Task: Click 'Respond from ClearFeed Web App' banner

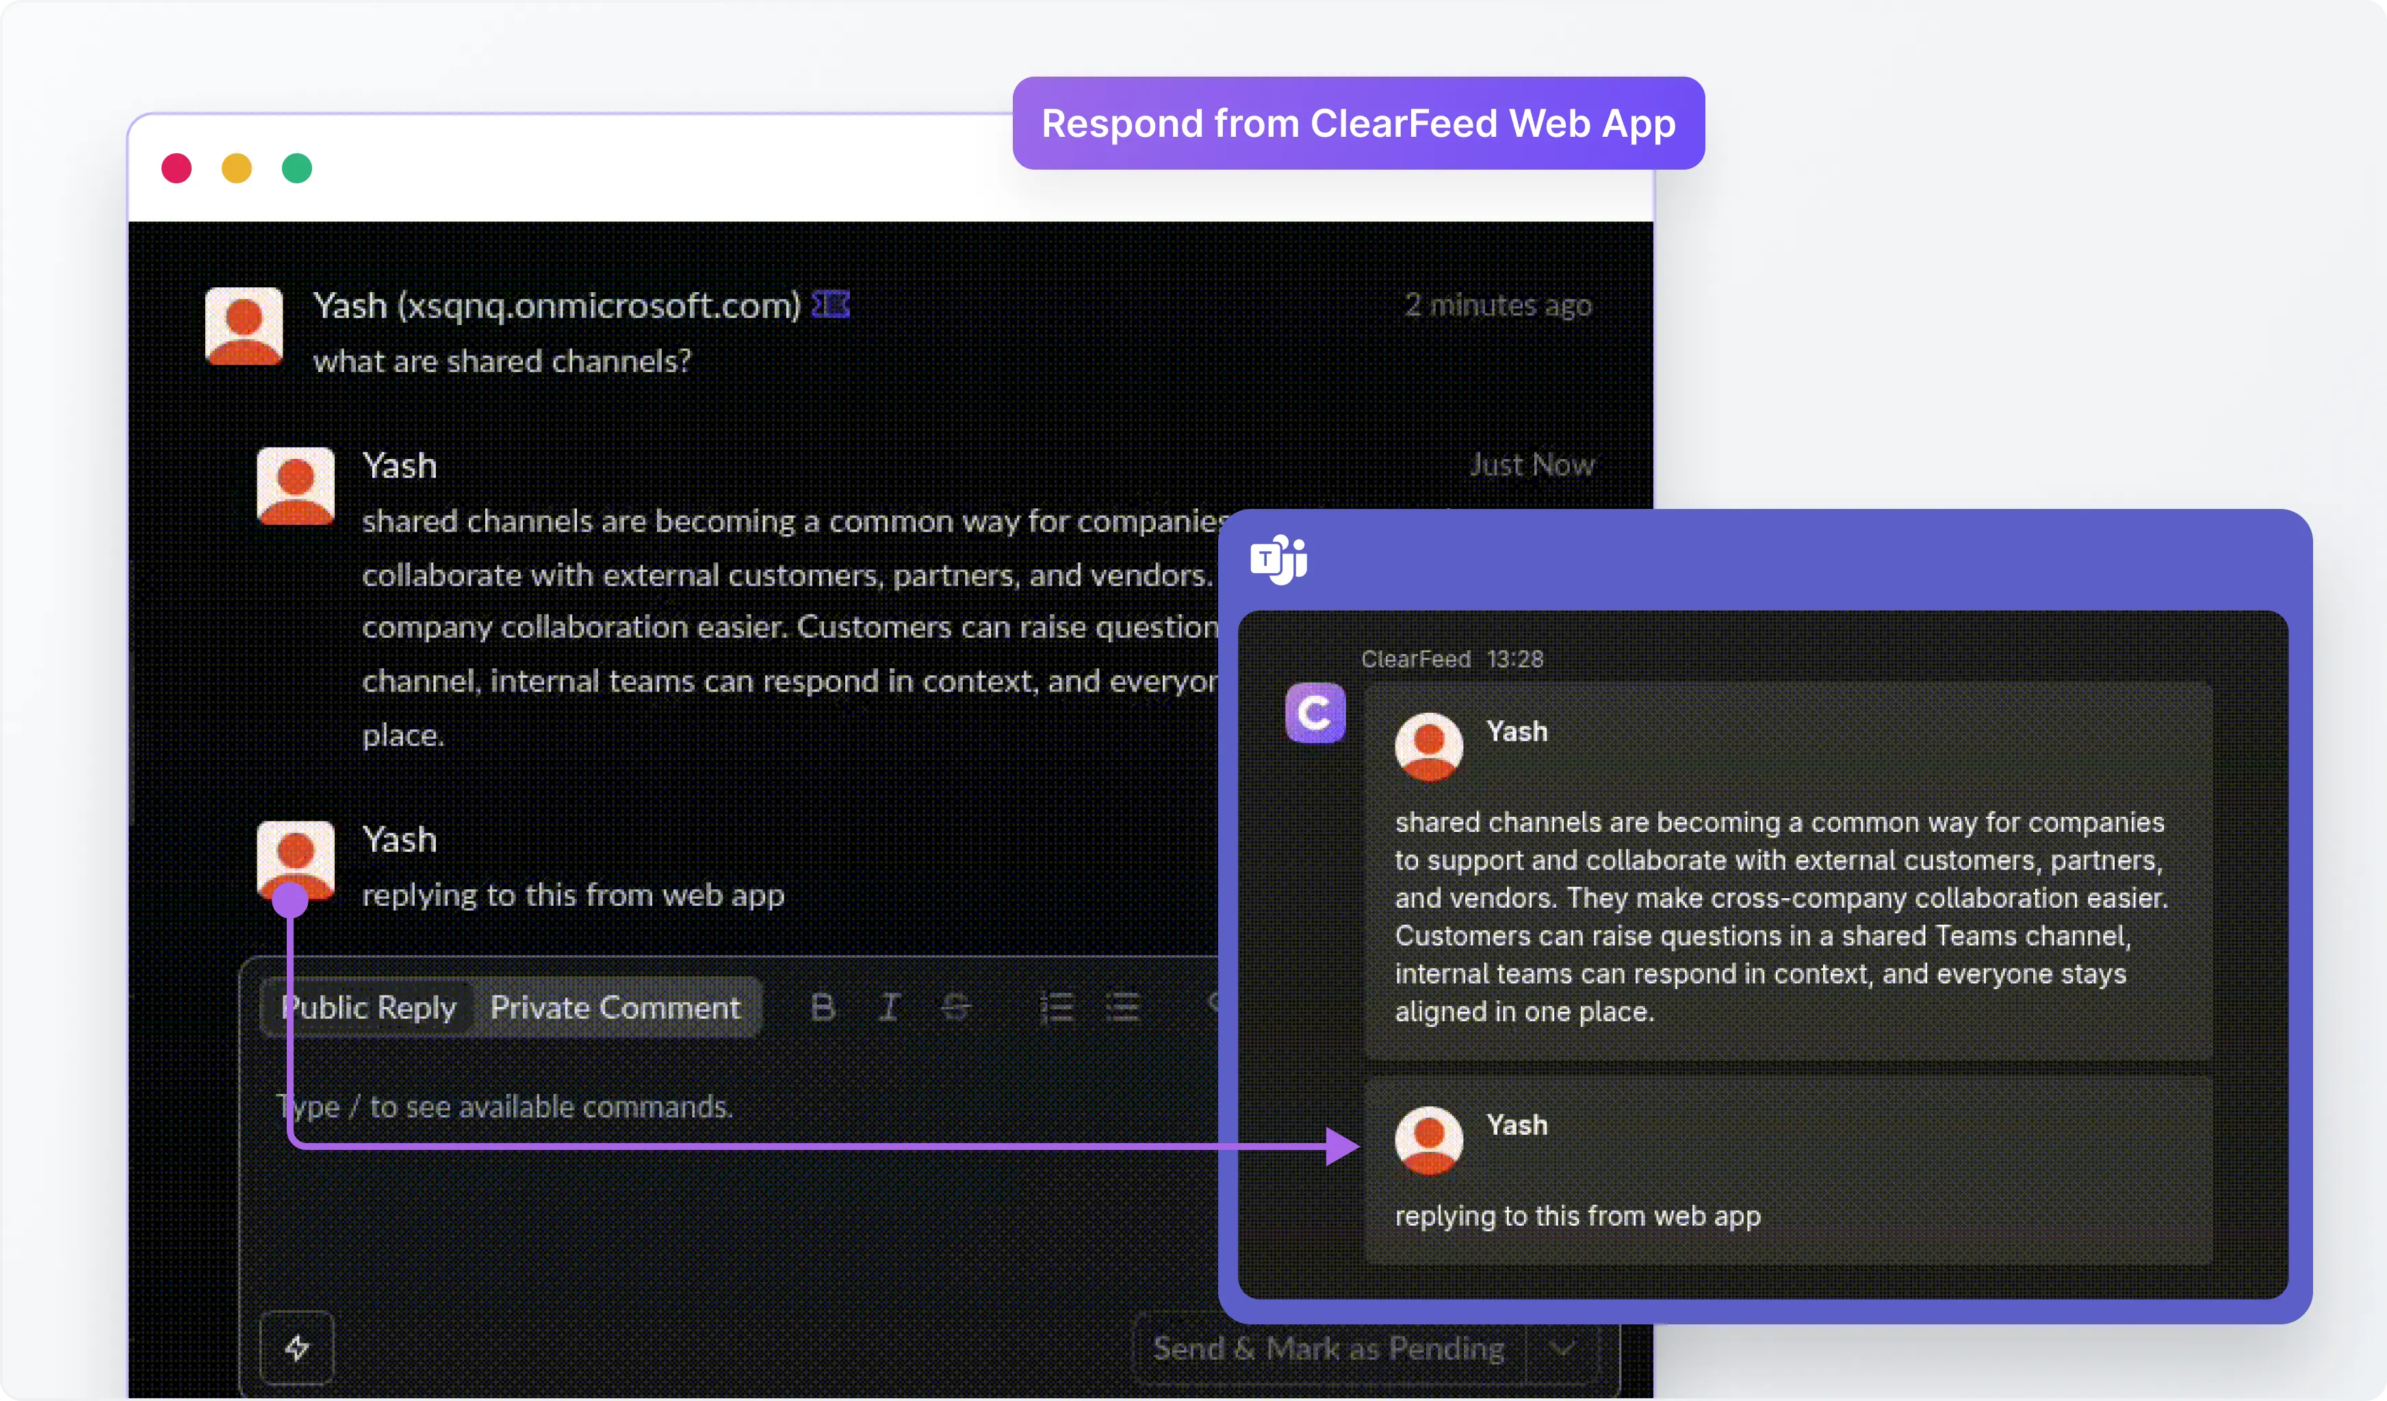Action: (x=1358, y=123)
